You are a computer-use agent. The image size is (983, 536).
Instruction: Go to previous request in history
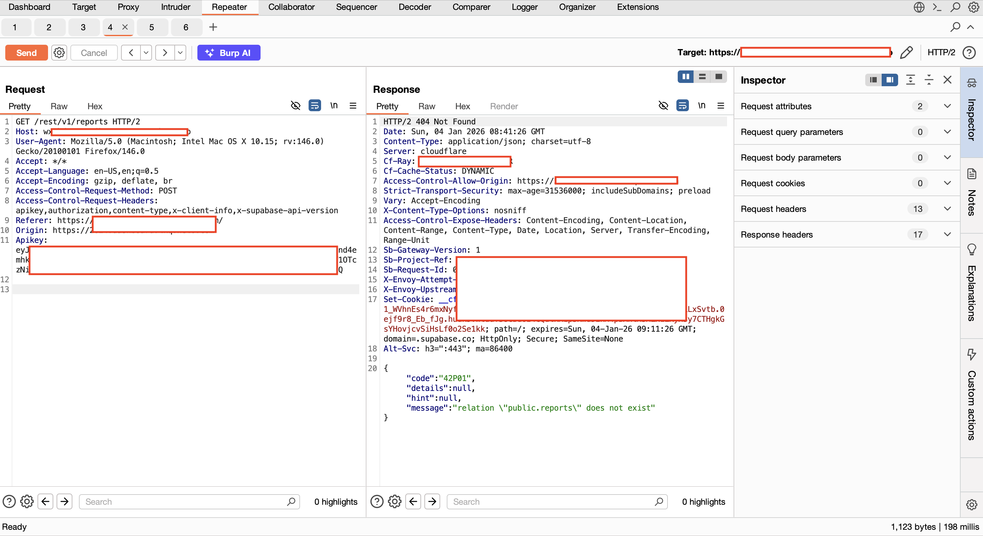[131, 53]
